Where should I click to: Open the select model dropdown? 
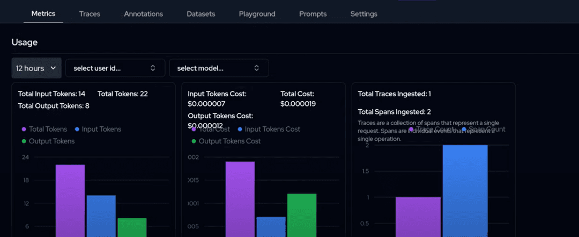218,68
